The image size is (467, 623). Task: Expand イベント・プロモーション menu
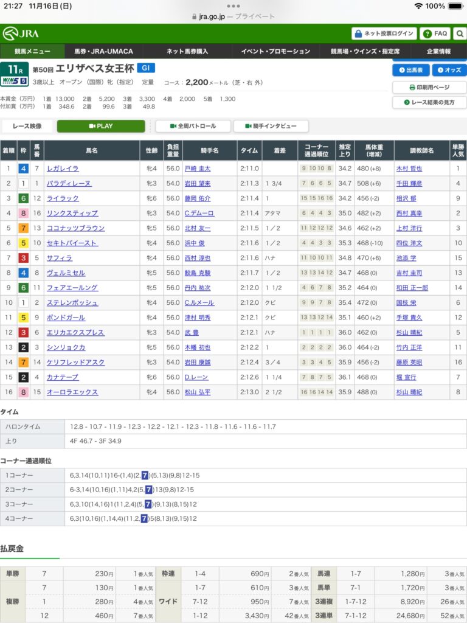[275, 51]
